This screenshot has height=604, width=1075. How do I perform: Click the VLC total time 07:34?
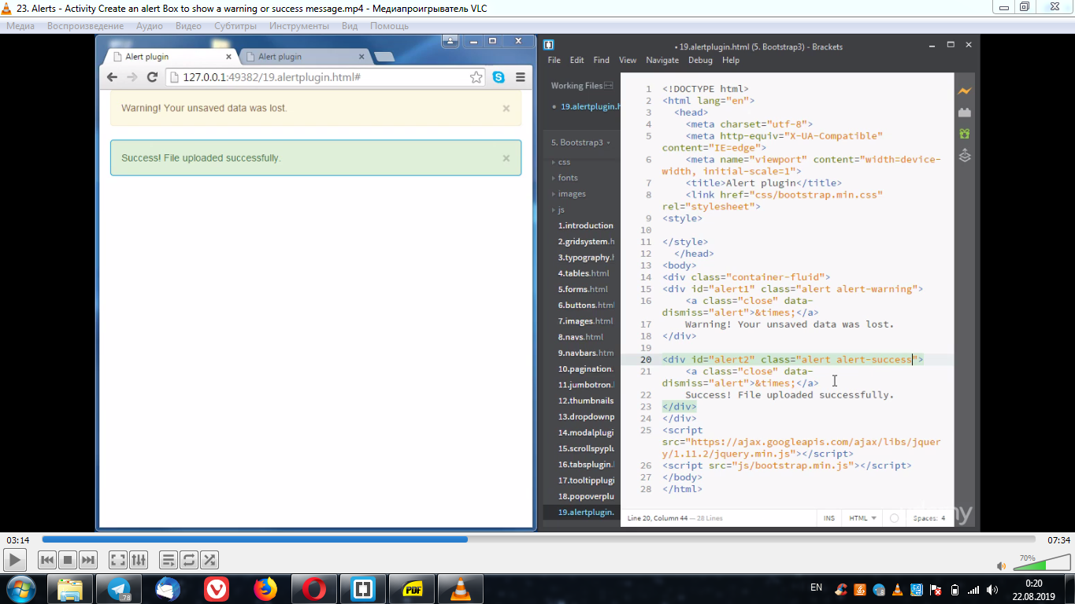click(x=1058, y=540)
